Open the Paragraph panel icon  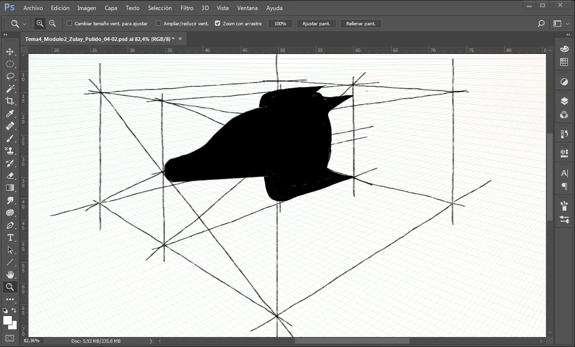564,186
